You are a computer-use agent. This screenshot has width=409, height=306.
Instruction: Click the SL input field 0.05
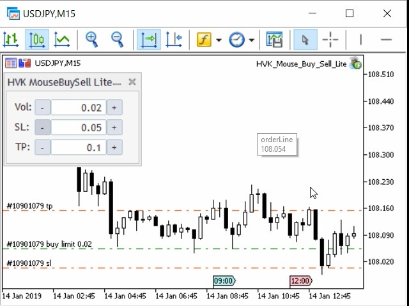click(x=79, y=127)
